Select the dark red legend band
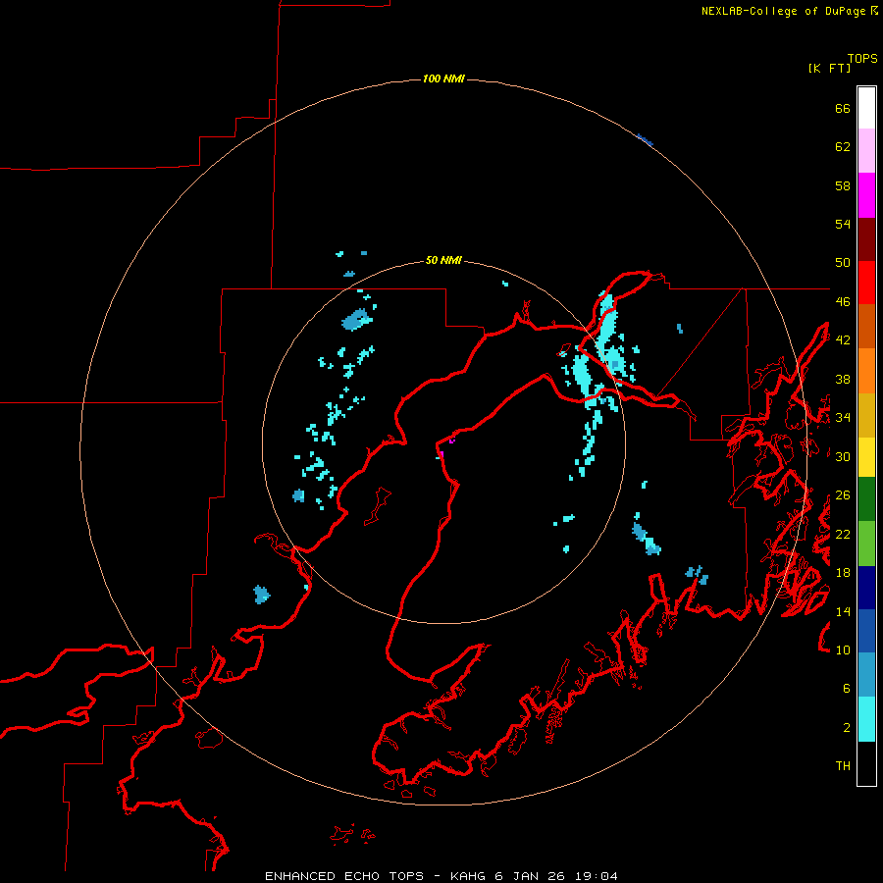This screenshot has height=883, width=883. click(x=866, y=238)
